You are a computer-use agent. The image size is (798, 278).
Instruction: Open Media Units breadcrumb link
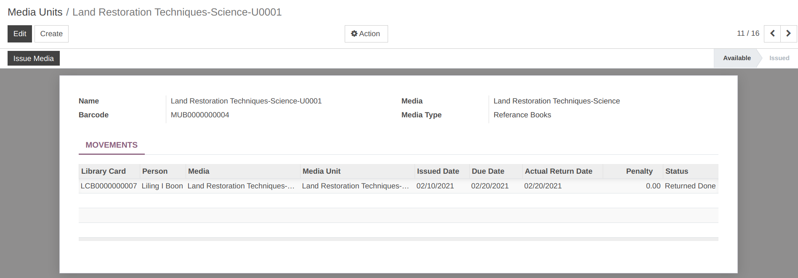coord(35,12)
